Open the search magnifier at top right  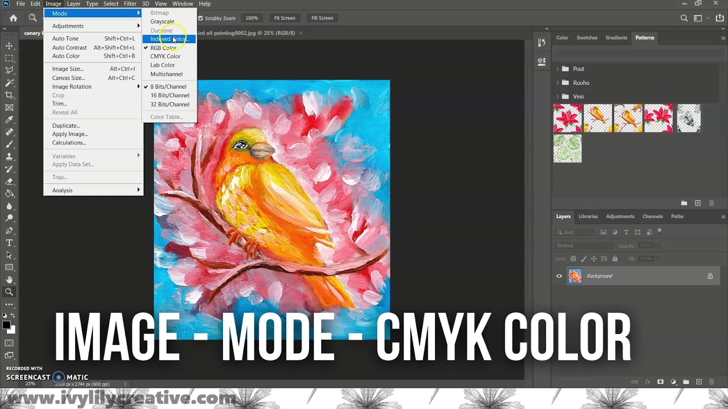pyautogui.click(x=684, y=18)
